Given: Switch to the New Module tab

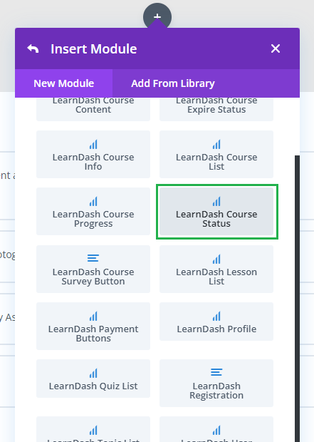Looking at the screenshot, I should pos(63,83).
